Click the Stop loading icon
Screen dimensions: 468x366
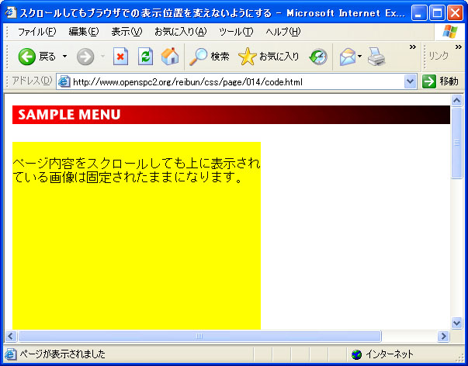click(120, 57)
